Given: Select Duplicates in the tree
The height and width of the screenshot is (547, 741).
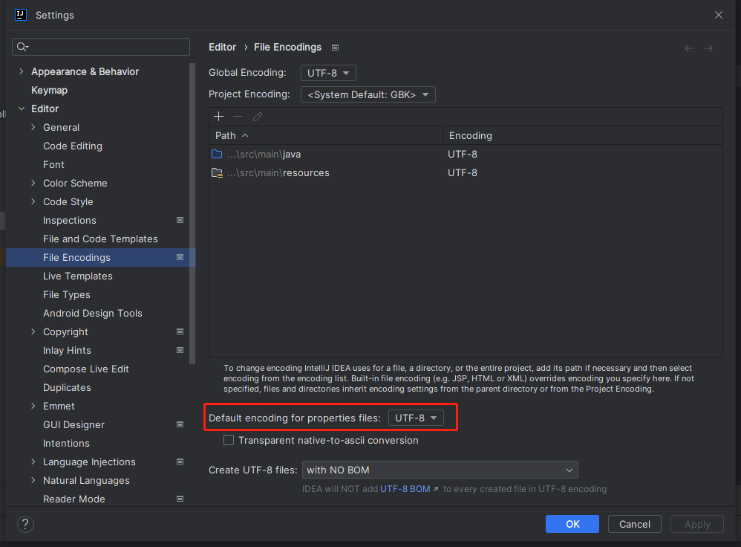Looking at the screenshot, I should tap(67, 387).
